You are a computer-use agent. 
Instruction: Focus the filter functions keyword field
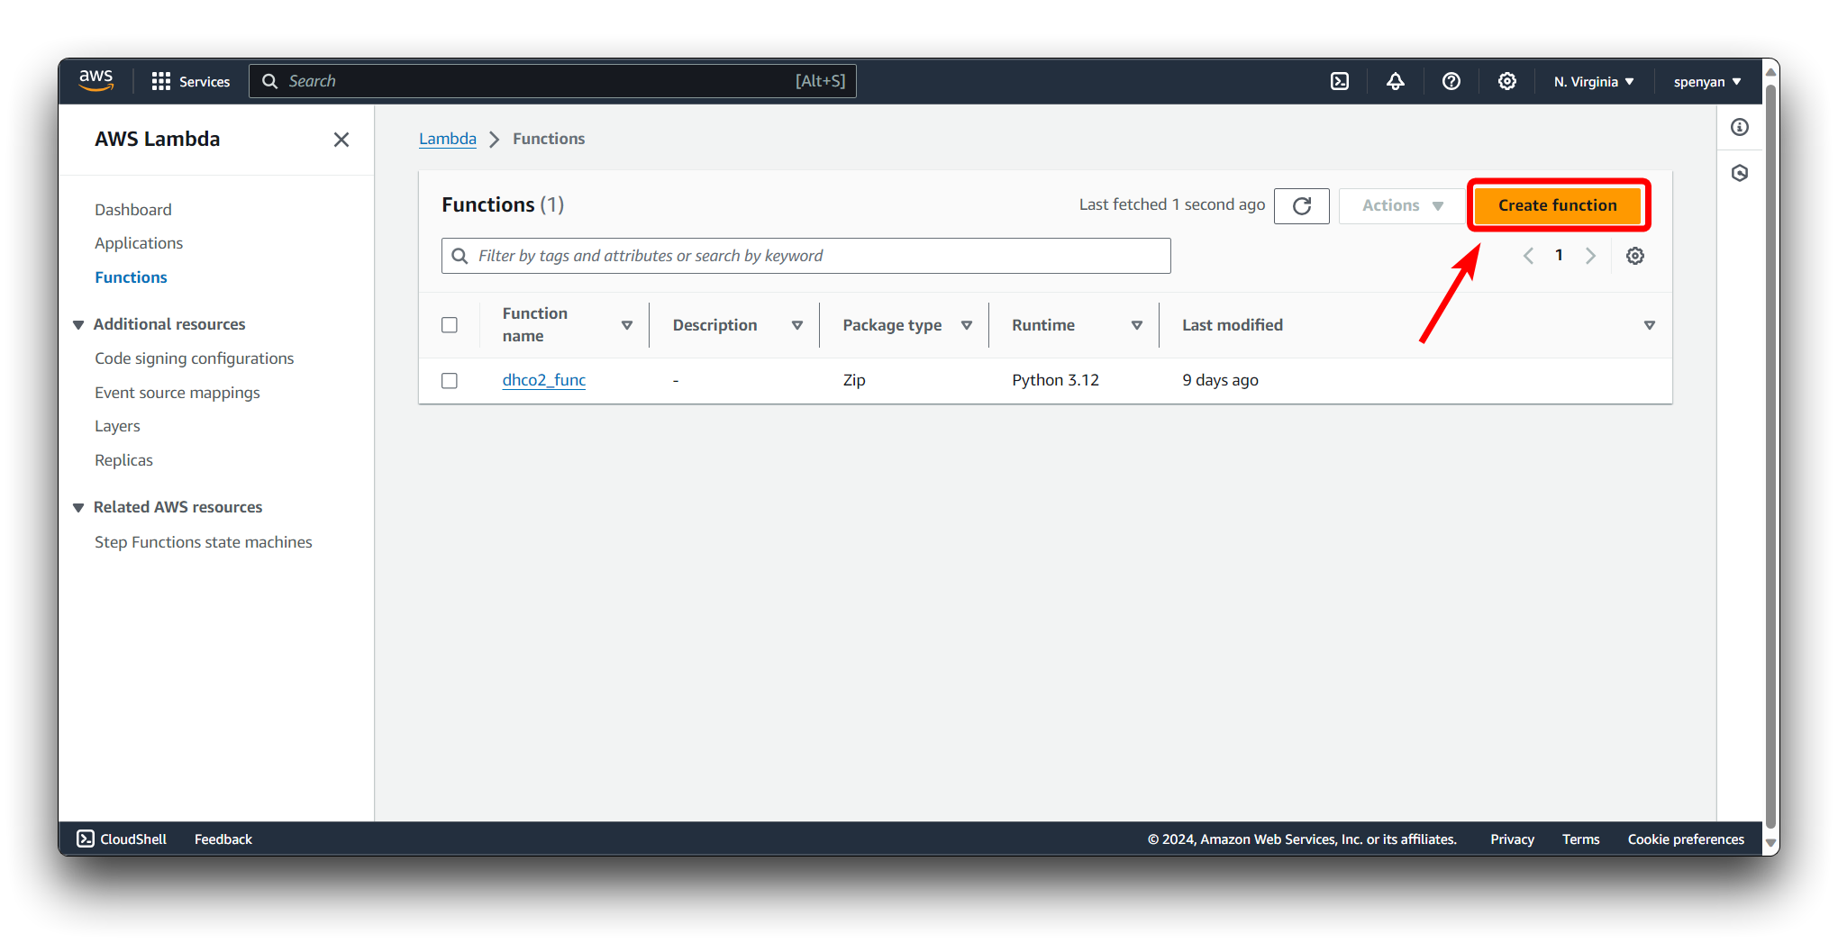[806, 256]
